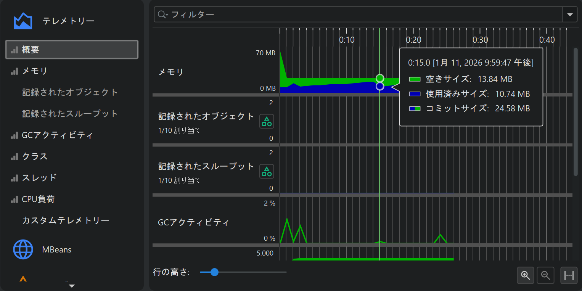Click the bar icon beside CPU負荷

[x=14, y=199]
